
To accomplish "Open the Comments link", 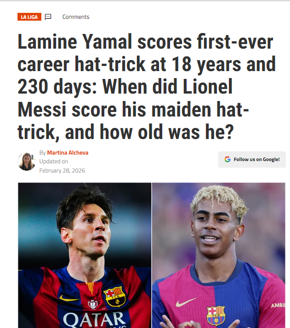I will pos(76,17).
